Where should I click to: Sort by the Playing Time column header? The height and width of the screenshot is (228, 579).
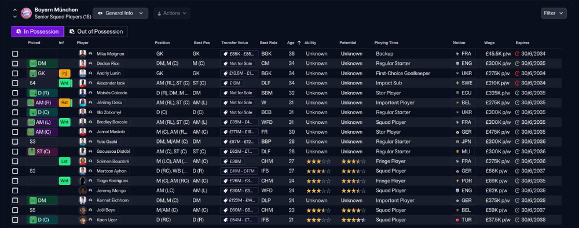coord(386,43)
